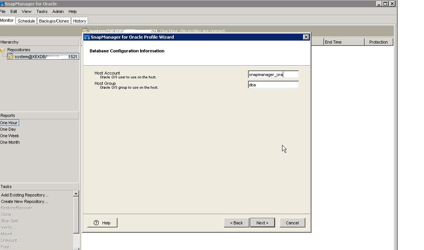The image size is (424, 250).
Task: Click the Clone task entry
Action: click(x=8, y=214)
